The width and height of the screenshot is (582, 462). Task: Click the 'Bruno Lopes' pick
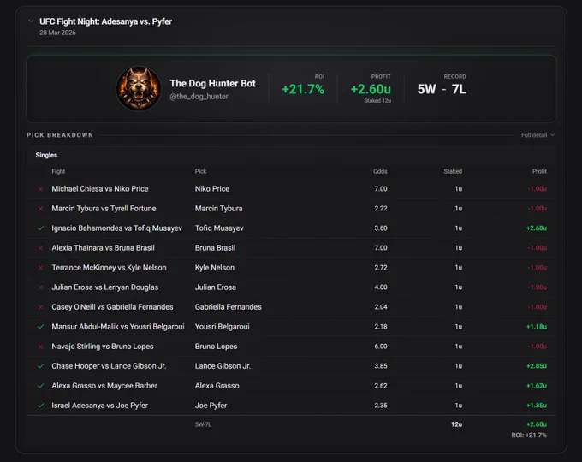[x=216, y=346]
